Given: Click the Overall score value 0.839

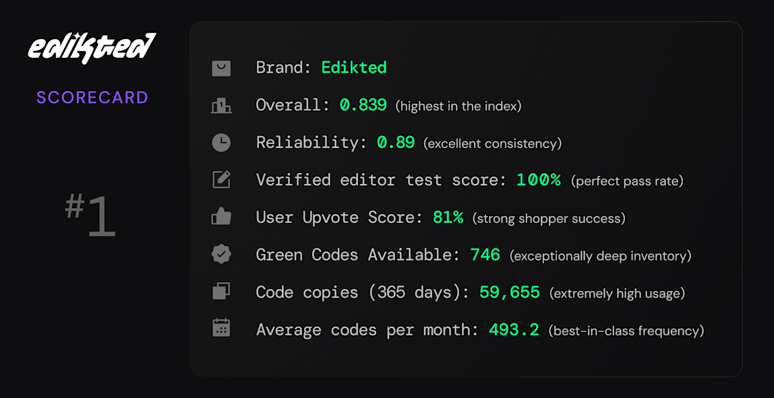Looking at the screenshot, I should tap(363, 105).
